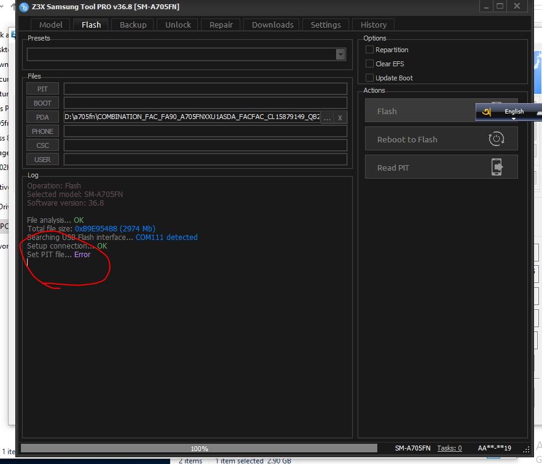Click the language bar script icon
The height and width of the screenshot is (464, 542).
[487, 112]
